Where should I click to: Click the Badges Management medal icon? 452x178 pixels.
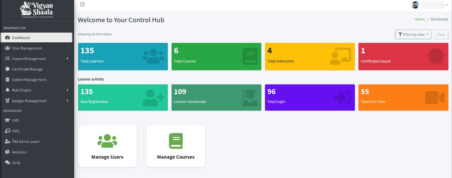8,101
